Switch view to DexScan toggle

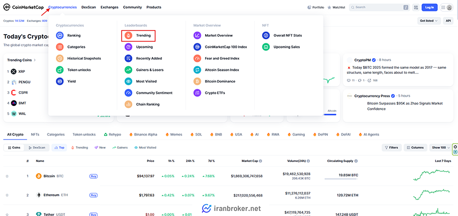coord(37,148)
